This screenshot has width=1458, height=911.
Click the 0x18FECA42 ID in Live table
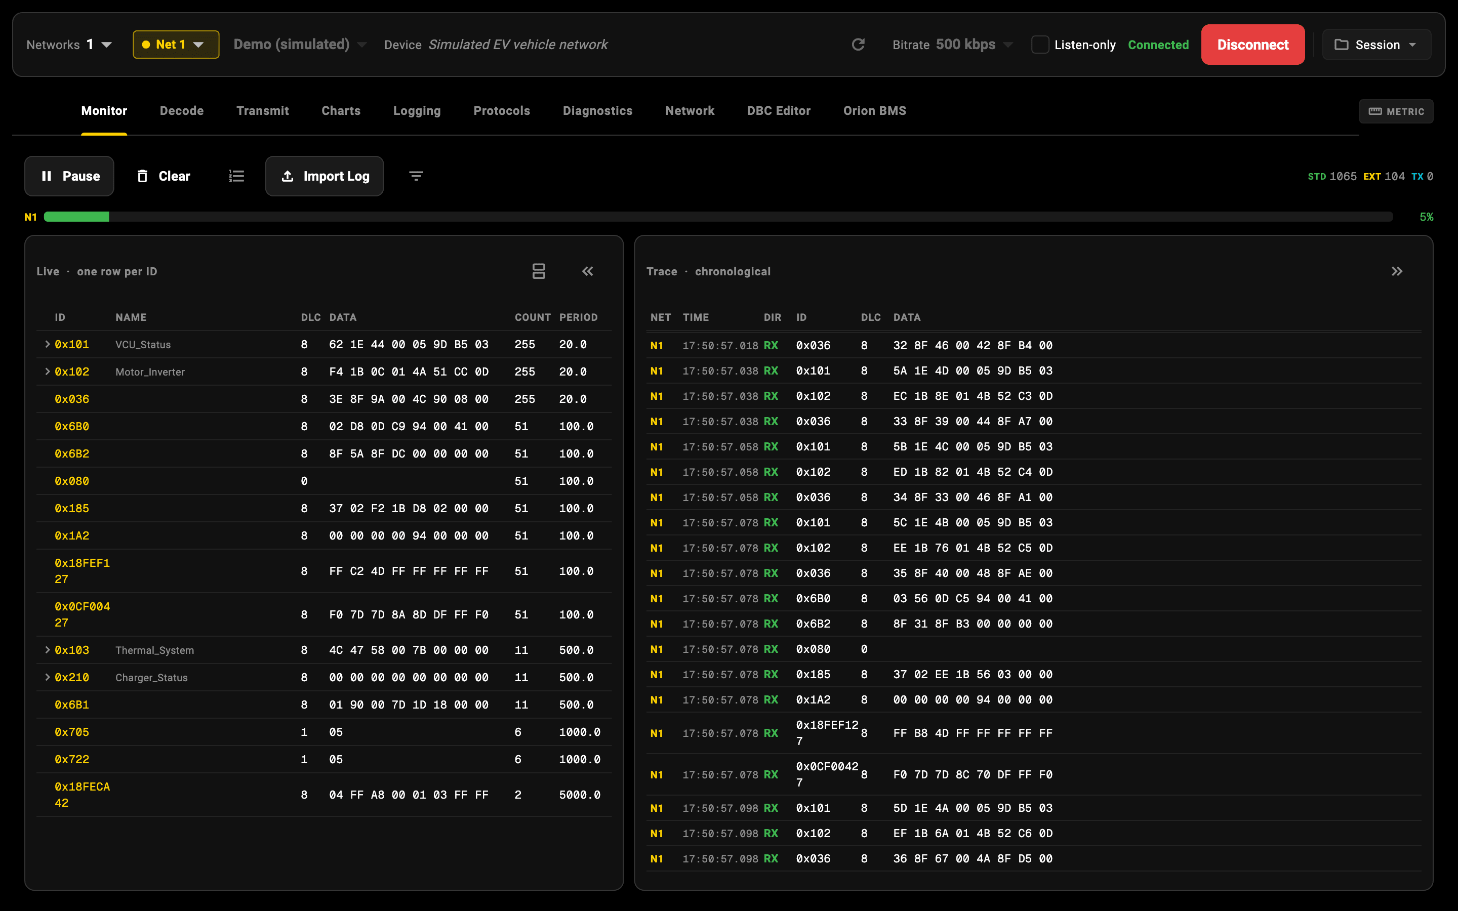point(82,794)
